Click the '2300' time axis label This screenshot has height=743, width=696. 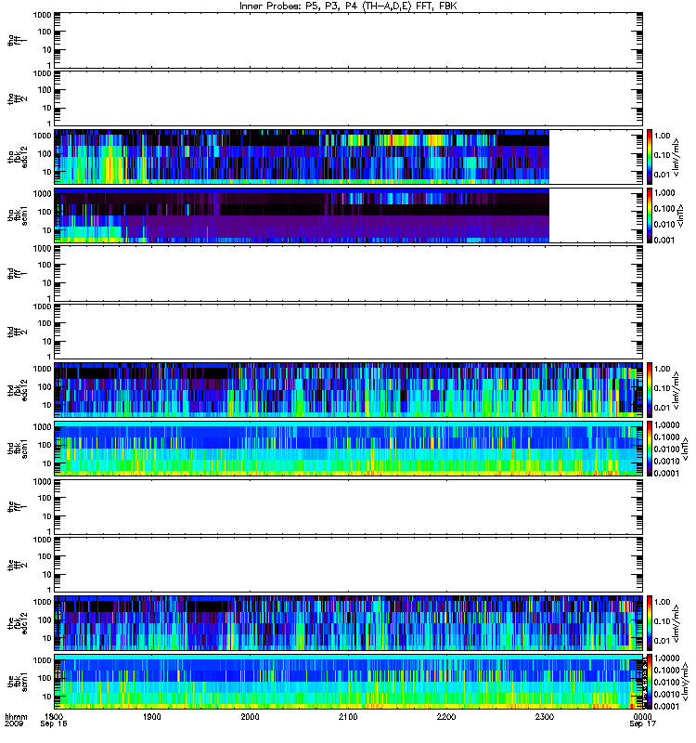[545, 716]
